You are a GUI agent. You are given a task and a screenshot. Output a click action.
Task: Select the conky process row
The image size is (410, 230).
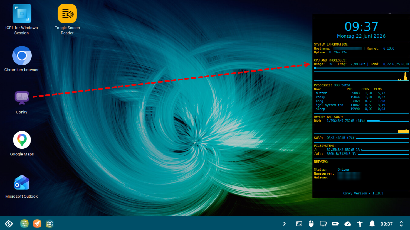[350, 97]
